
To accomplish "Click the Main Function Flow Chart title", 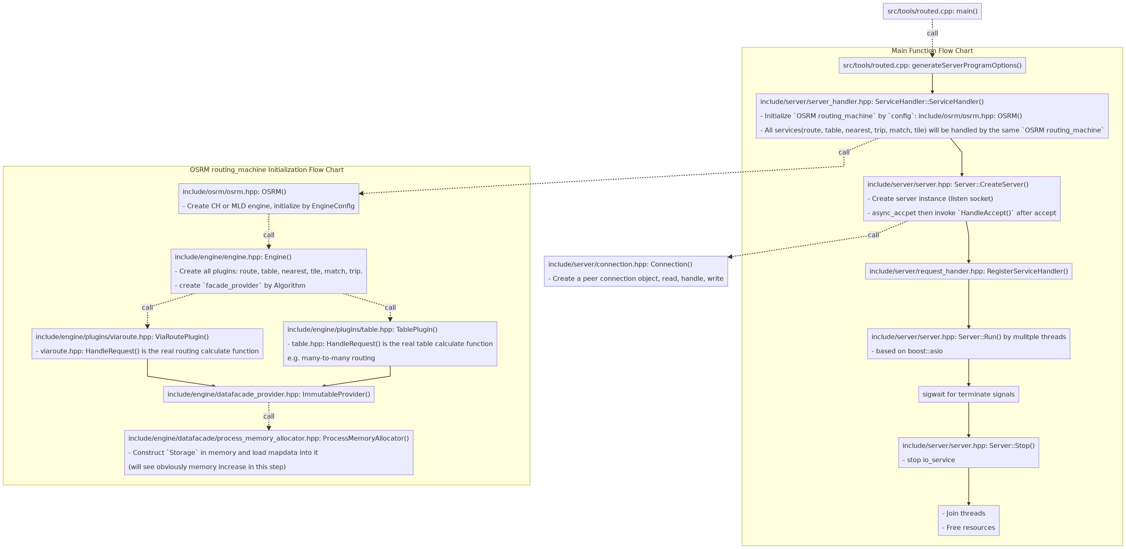I will [x=932, y=51].
